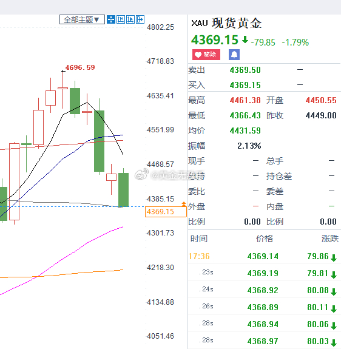This screenshot has height=349, width=341.
Task: Click the heart icon in 移除 button
Action: coord(198,55)
